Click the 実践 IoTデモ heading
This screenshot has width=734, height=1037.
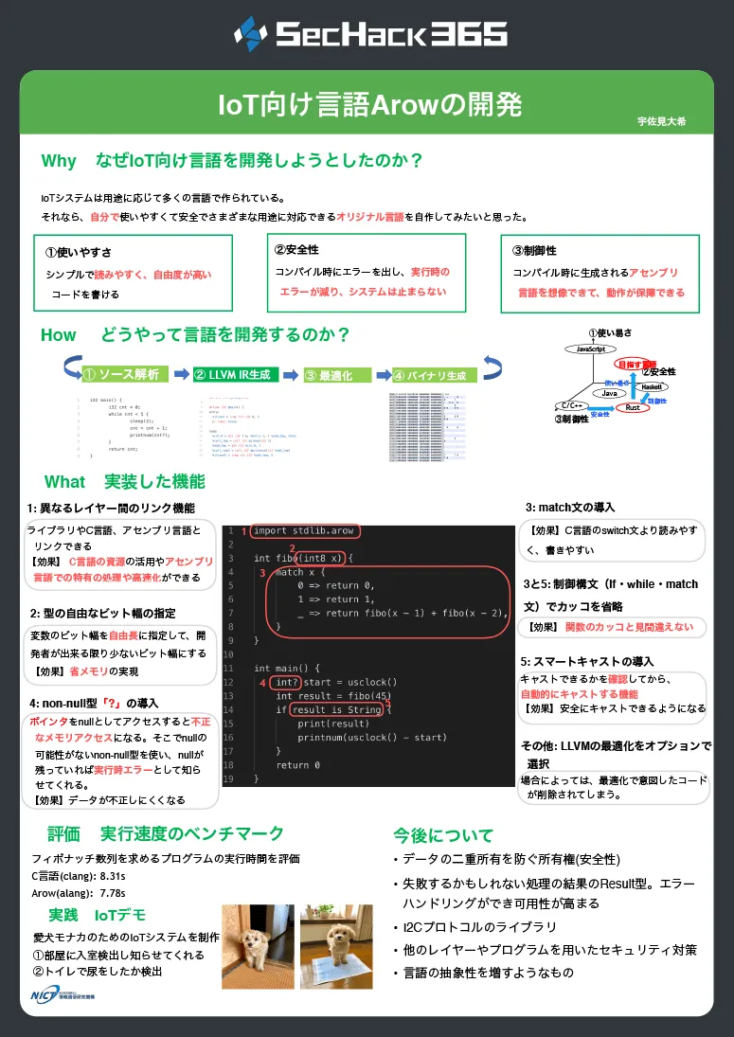97,916
